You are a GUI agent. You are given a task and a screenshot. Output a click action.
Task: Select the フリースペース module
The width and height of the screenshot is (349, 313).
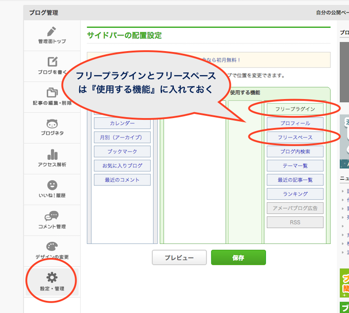coord(295,138)
